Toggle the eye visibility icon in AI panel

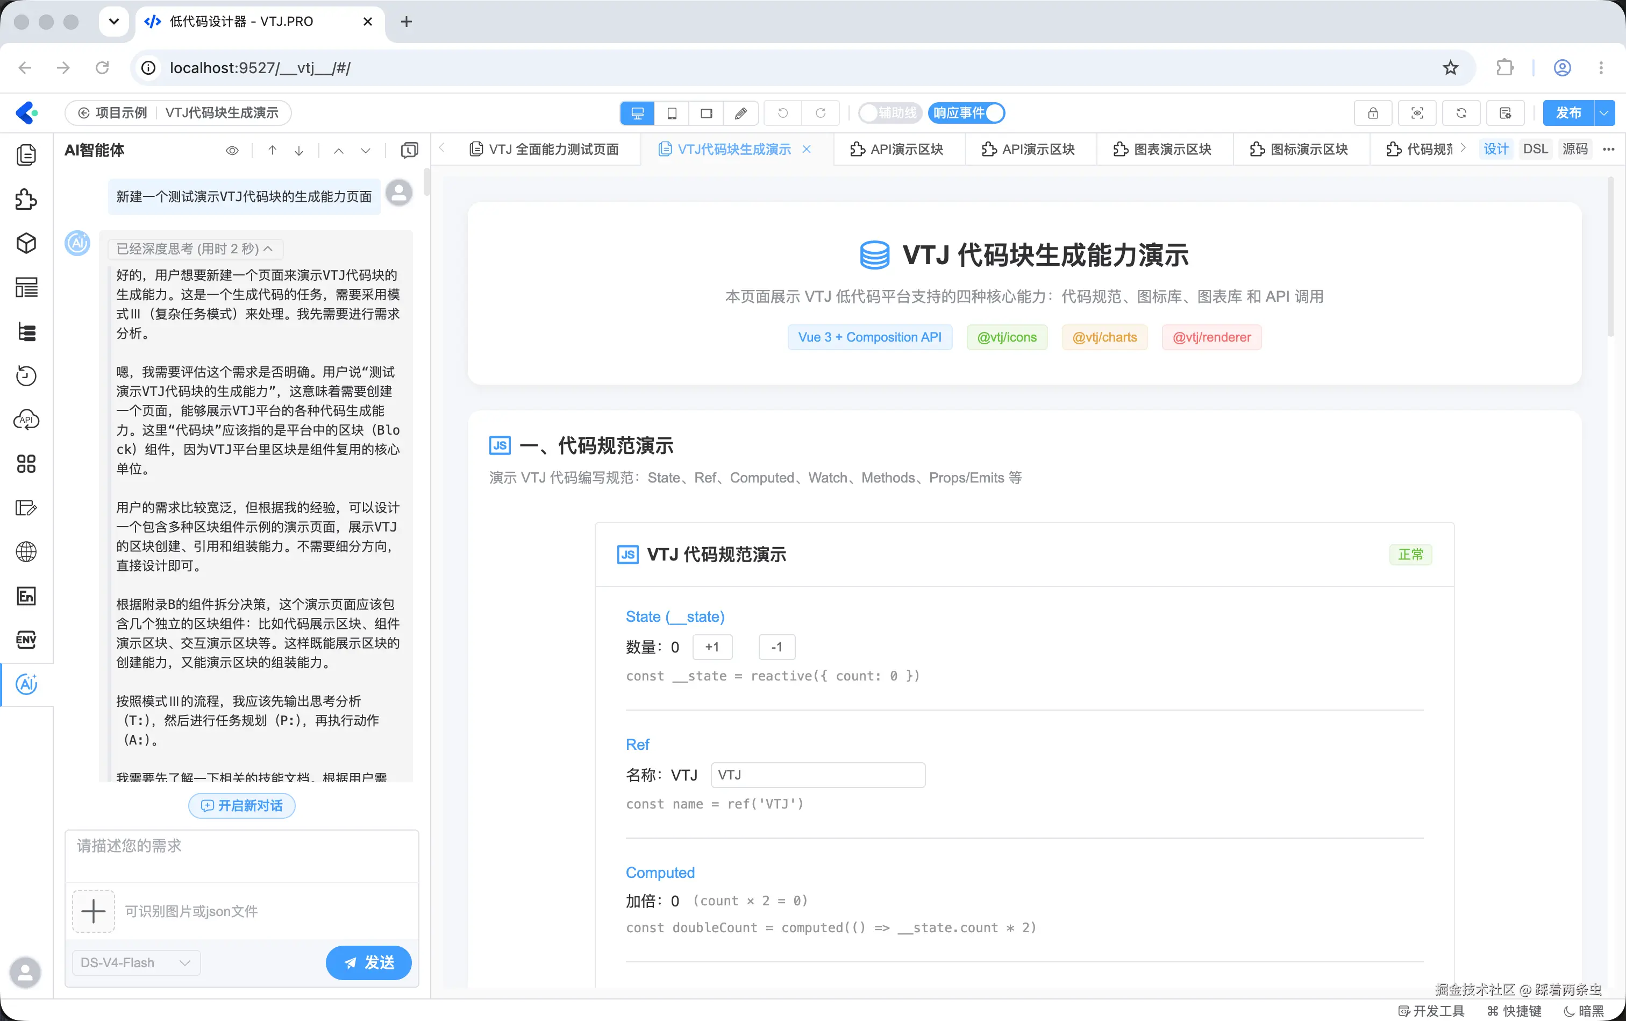pos(232,150)
